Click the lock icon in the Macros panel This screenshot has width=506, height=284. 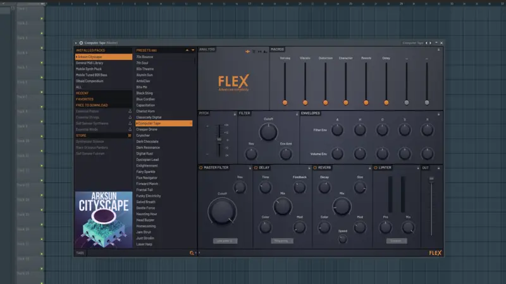(438, 50)
